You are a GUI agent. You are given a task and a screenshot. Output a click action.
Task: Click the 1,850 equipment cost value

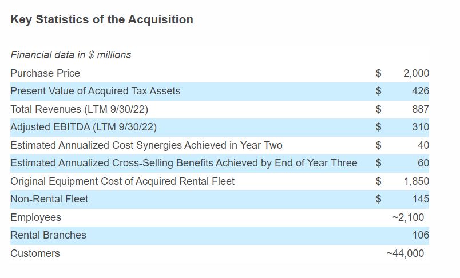pos(416,181)
